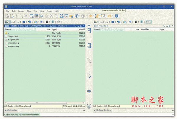Click the printer icon in the middle bar
This screenshot has height=119, width=177.
tap(89, 91)
